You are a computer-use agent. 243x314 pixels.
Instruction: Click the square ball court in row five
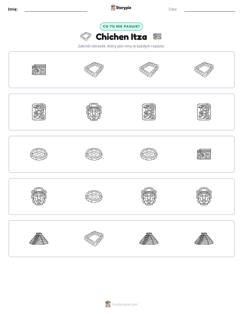click(94, 239)
